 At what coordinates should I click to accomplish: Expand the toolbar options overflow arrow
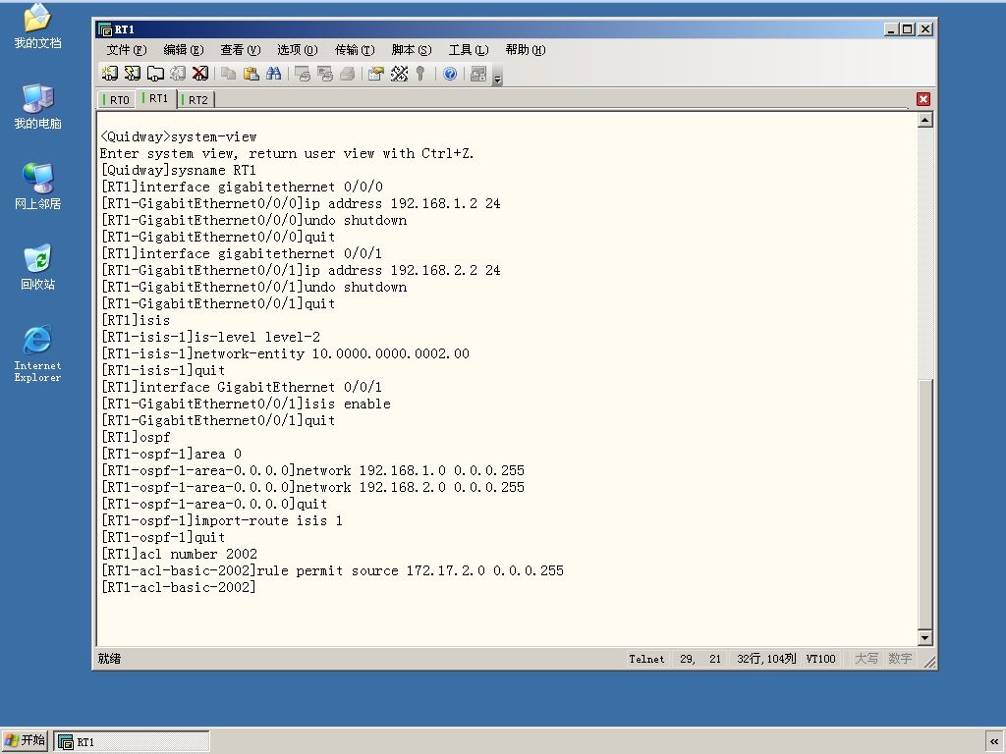point(498,76)
